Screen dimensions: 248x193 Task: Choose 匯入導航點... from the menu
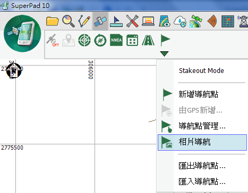(x=202, y=182)
